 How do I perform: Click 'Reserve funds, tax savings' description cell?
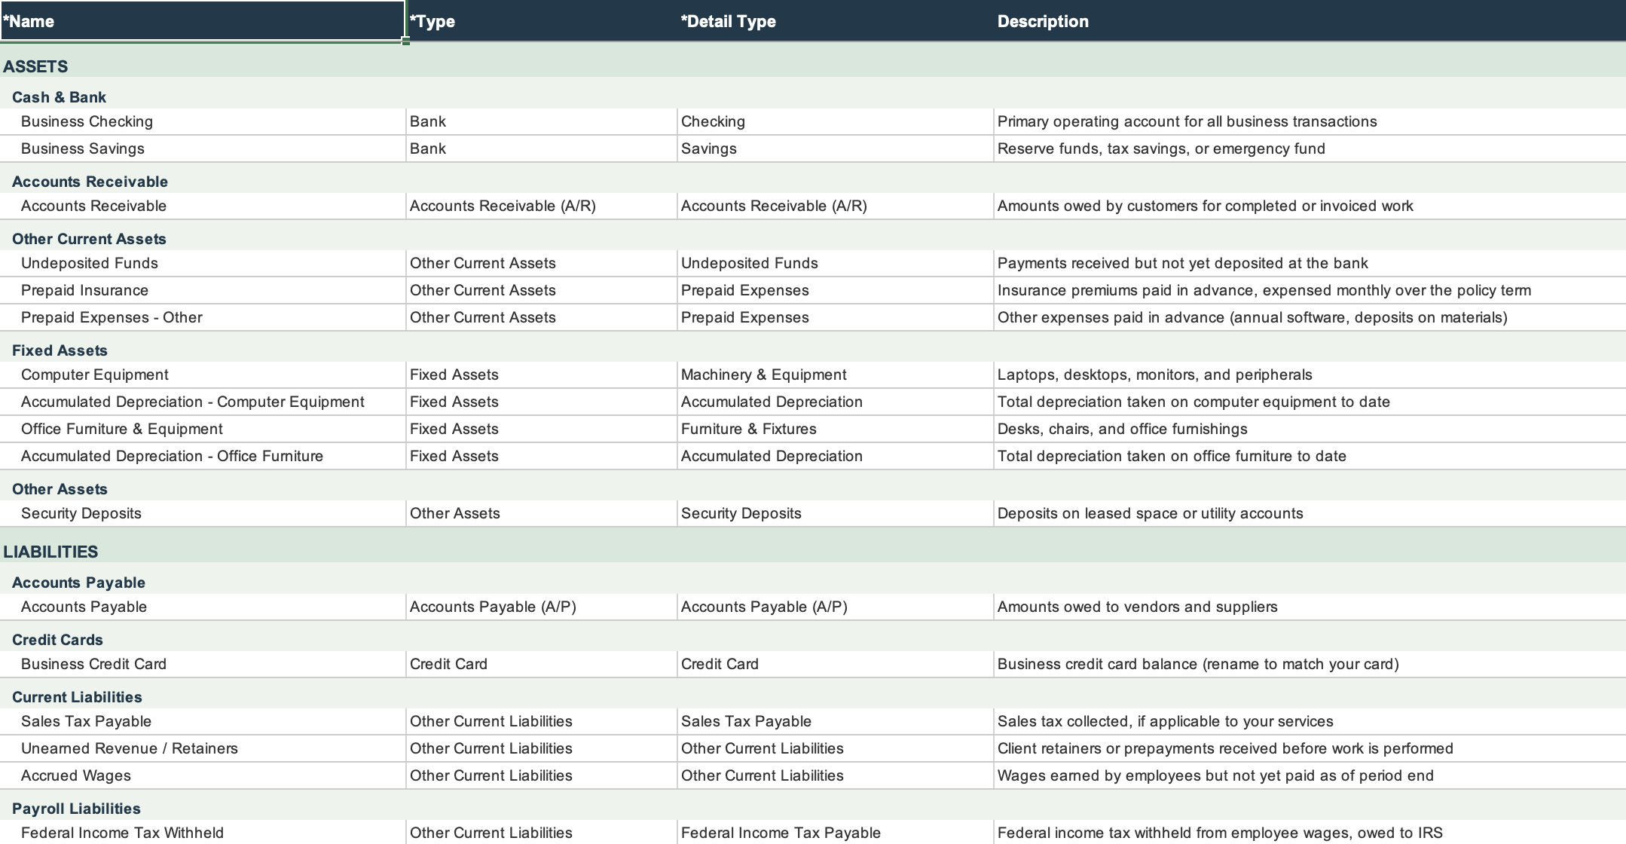(1310, 148)
